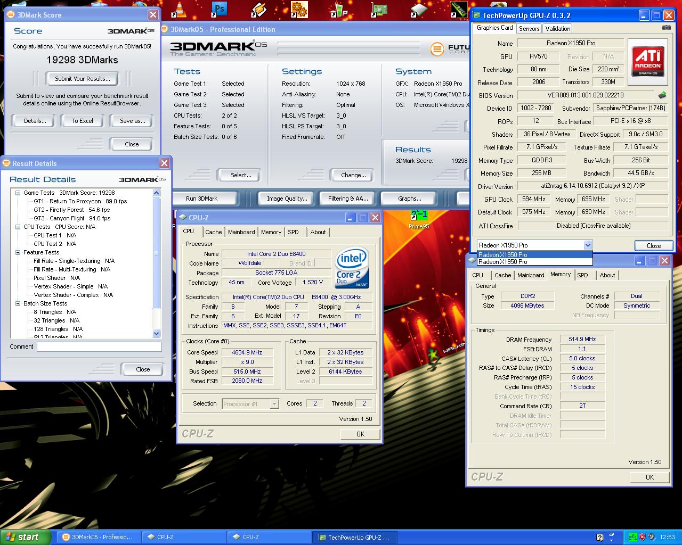Open the memory stick desktop shortcut

pyautogui.click(x=459, y=10)
